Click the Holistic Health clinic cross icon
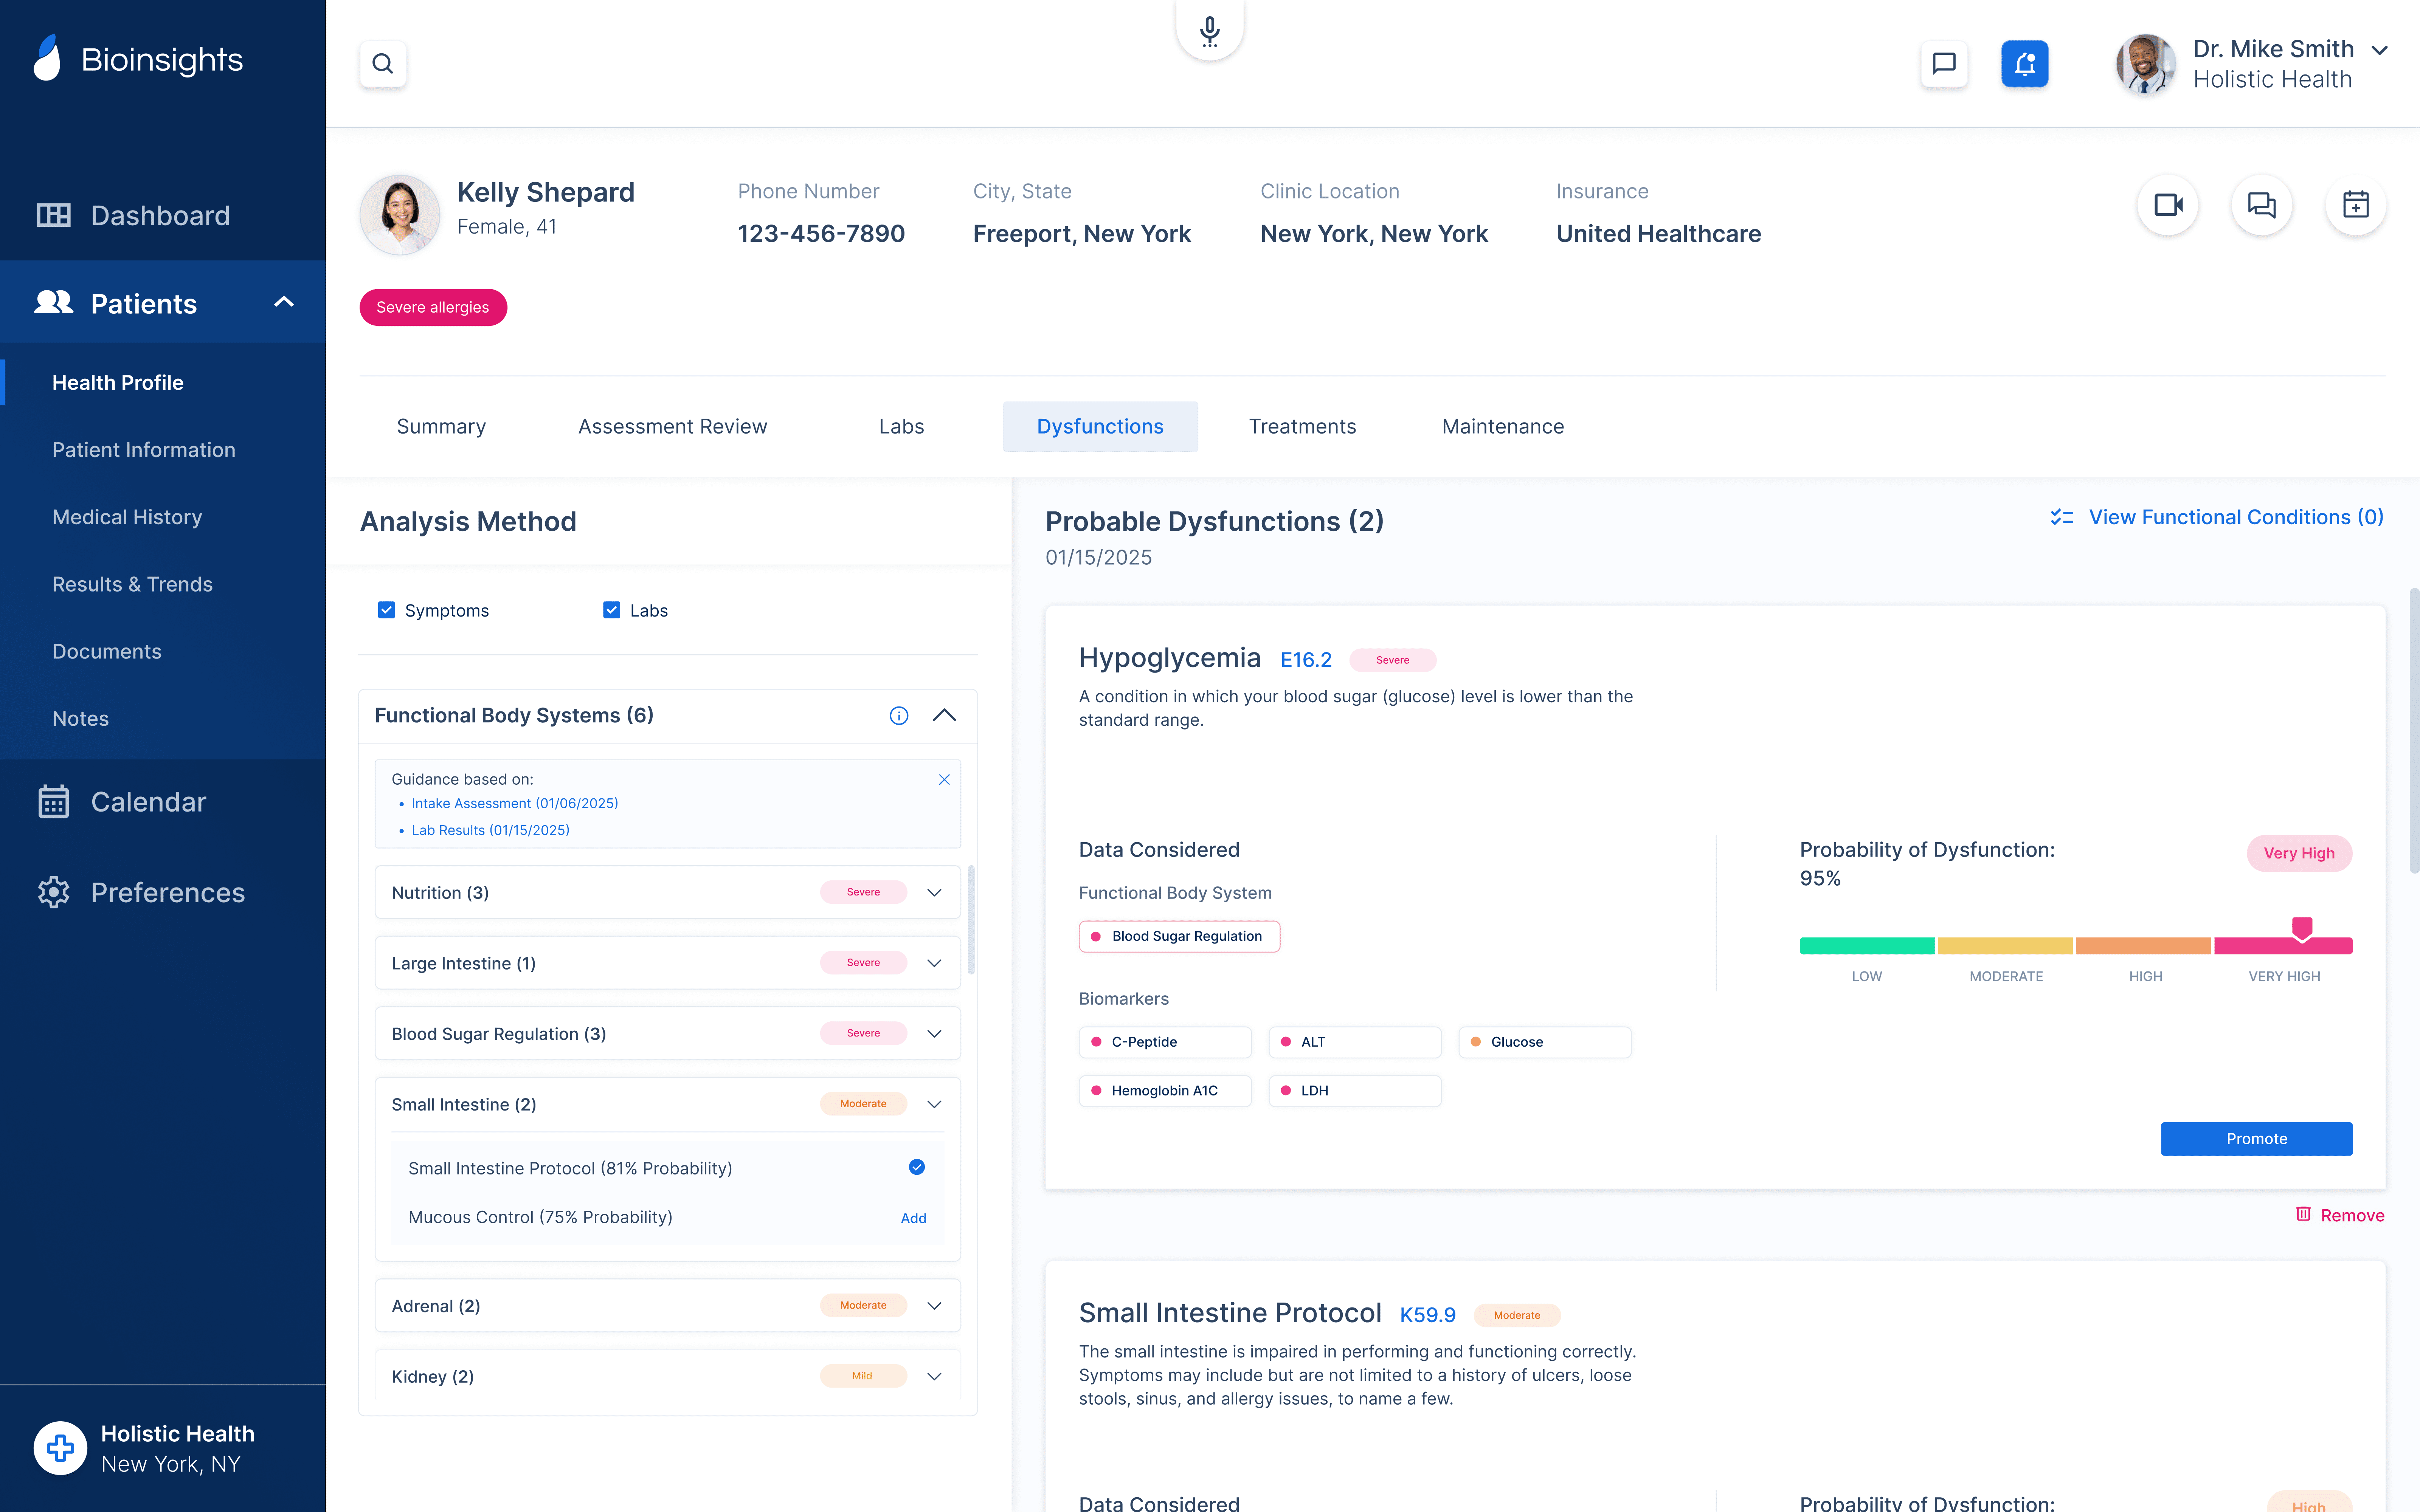 (x=60, y=1448)
